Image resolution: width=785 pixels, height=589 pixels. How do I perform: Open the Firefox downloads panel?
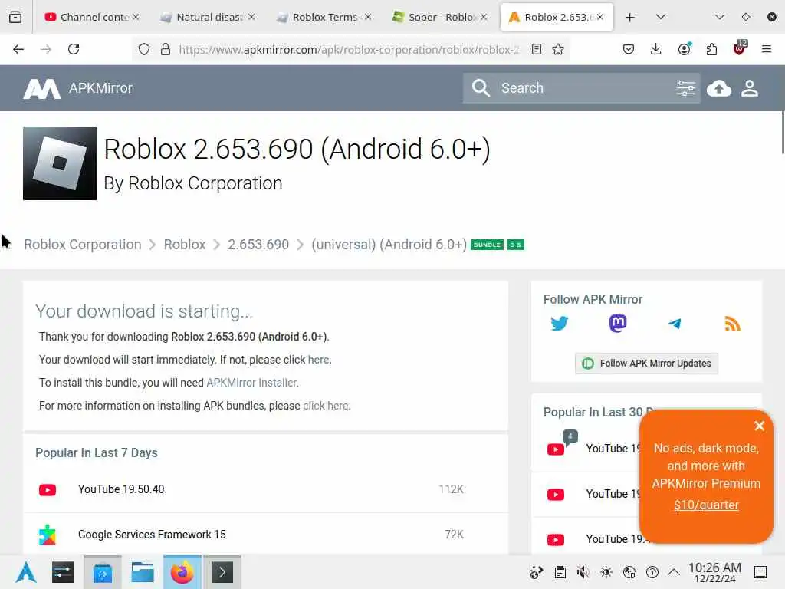[x=656, y=49]
